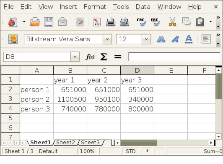Click the Font Name field Bitstream Vera Sans
Viewport: 223px width, 164px height.
pyautogui.click(x=63, y=39)
